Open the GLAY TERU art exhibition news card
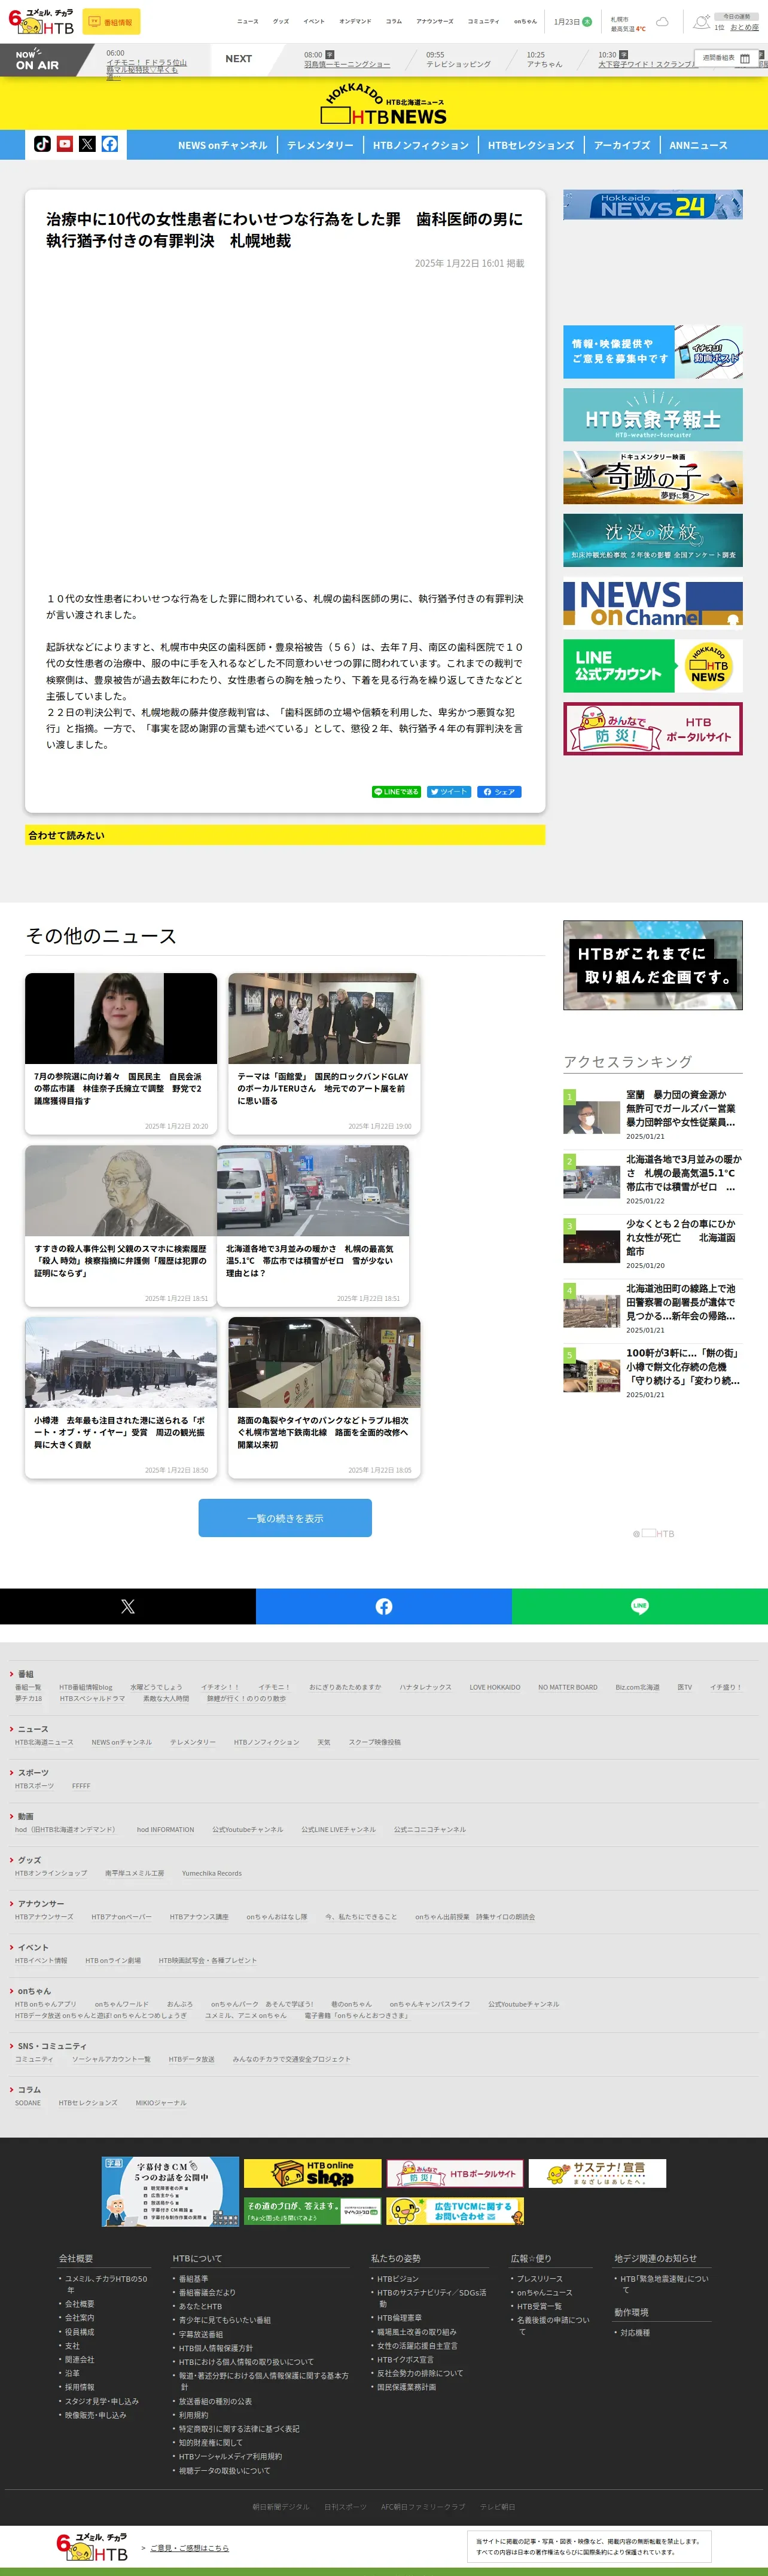768x2576 pixels. 324,1053
